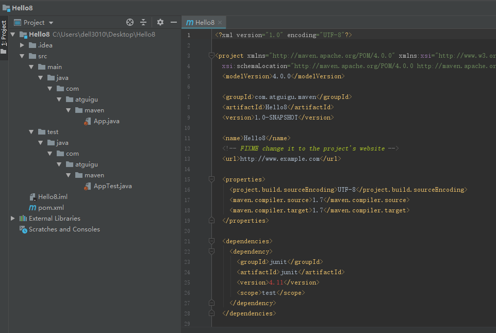Click the closing dependency fold marker line 27
Image resolution: width=496 pixels, height=333 pixels.
211,303
